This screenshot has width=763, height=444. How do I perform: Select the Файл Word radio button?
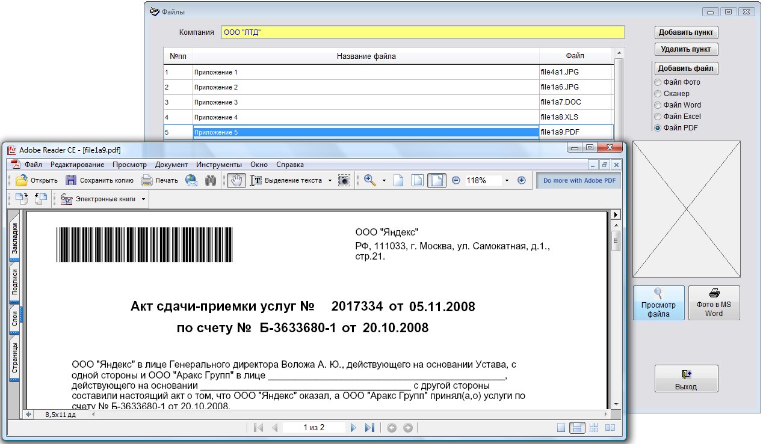pyautogui.click(x=658, y=105)
